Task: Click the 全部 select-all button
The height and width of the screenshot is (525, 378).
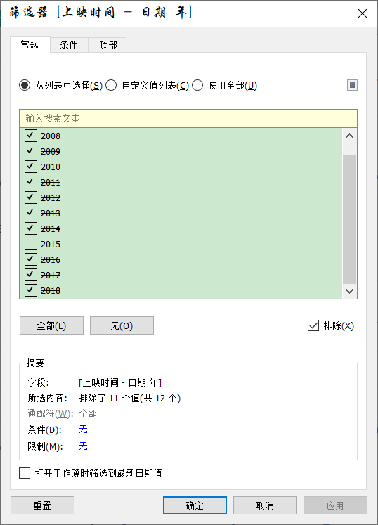Action: tap(51, 325)
